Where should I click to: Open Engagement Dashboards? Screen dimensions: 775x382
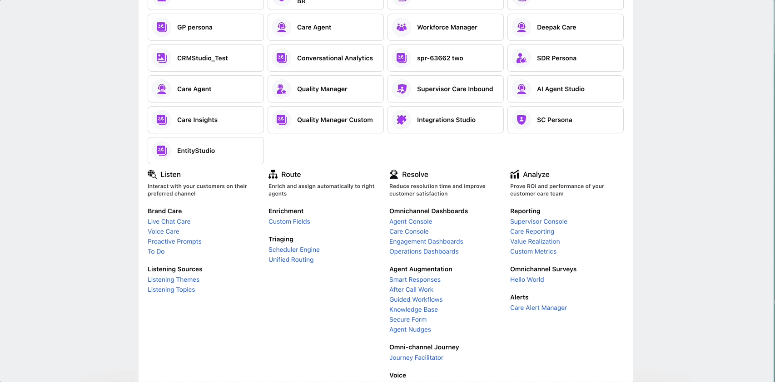click(x=426, y=241)
